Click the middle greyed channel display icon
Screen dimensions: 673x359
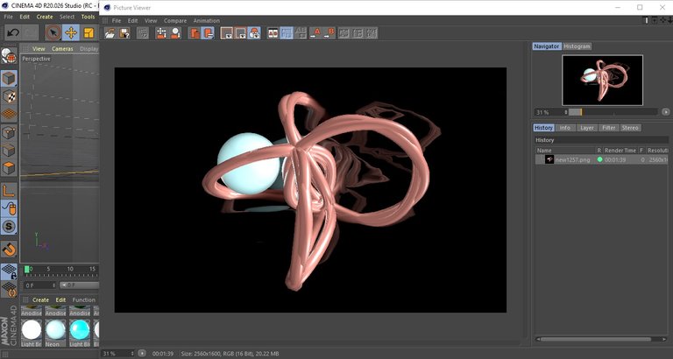pos(358,33)
